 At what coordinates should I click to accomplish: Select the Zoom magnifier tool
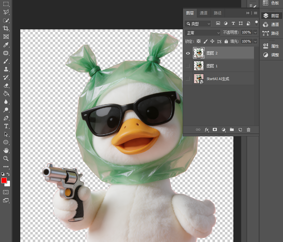tap(6, 159)
